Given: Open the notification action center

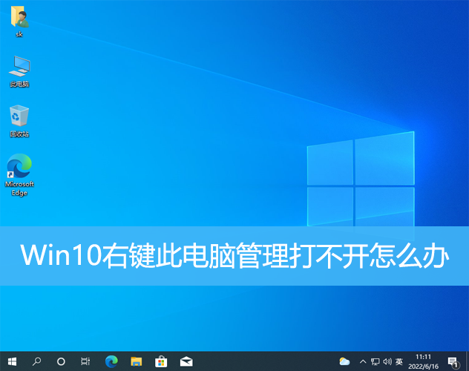Looking at the screenshot, I should (453, 361).
